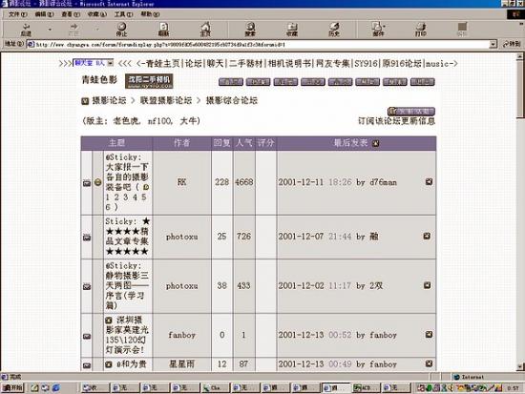Click the envelope icon in the 静物摄影 row

click(x=87, y=286)
